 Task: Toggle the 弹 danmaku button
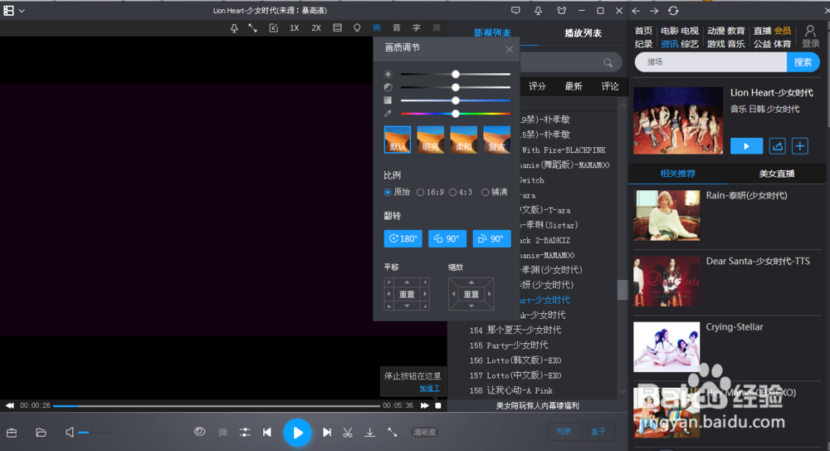[222, 433]
